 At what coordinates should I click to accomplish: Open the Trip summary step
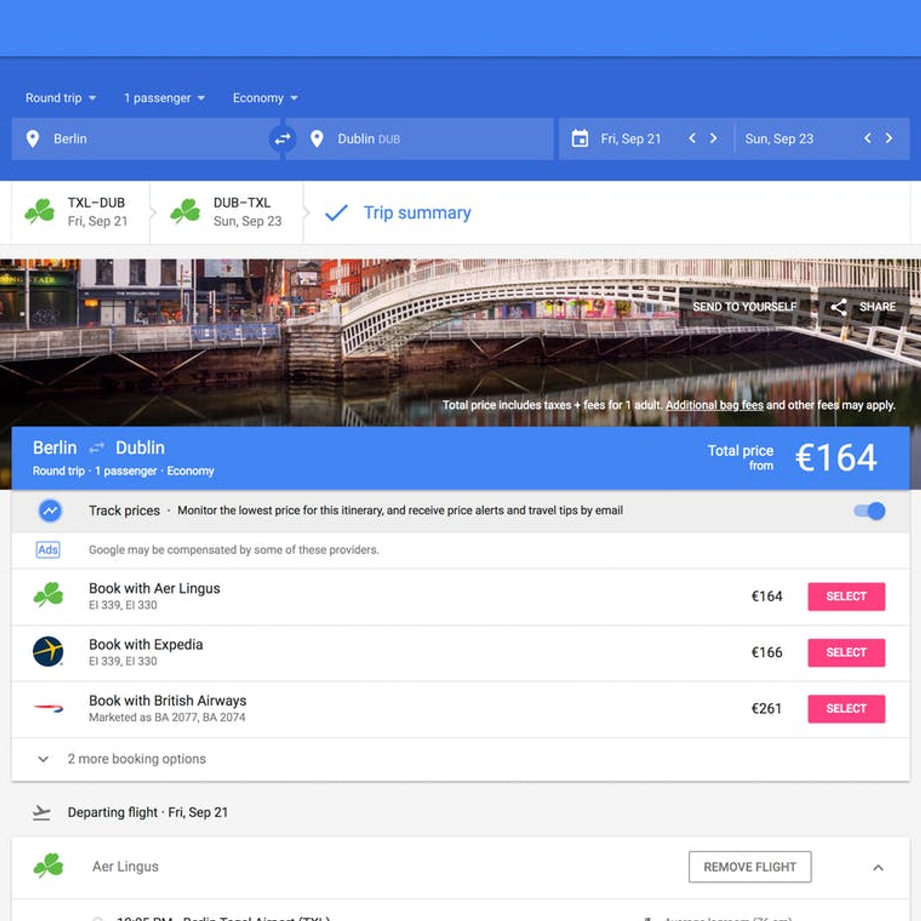pos(417,213)
